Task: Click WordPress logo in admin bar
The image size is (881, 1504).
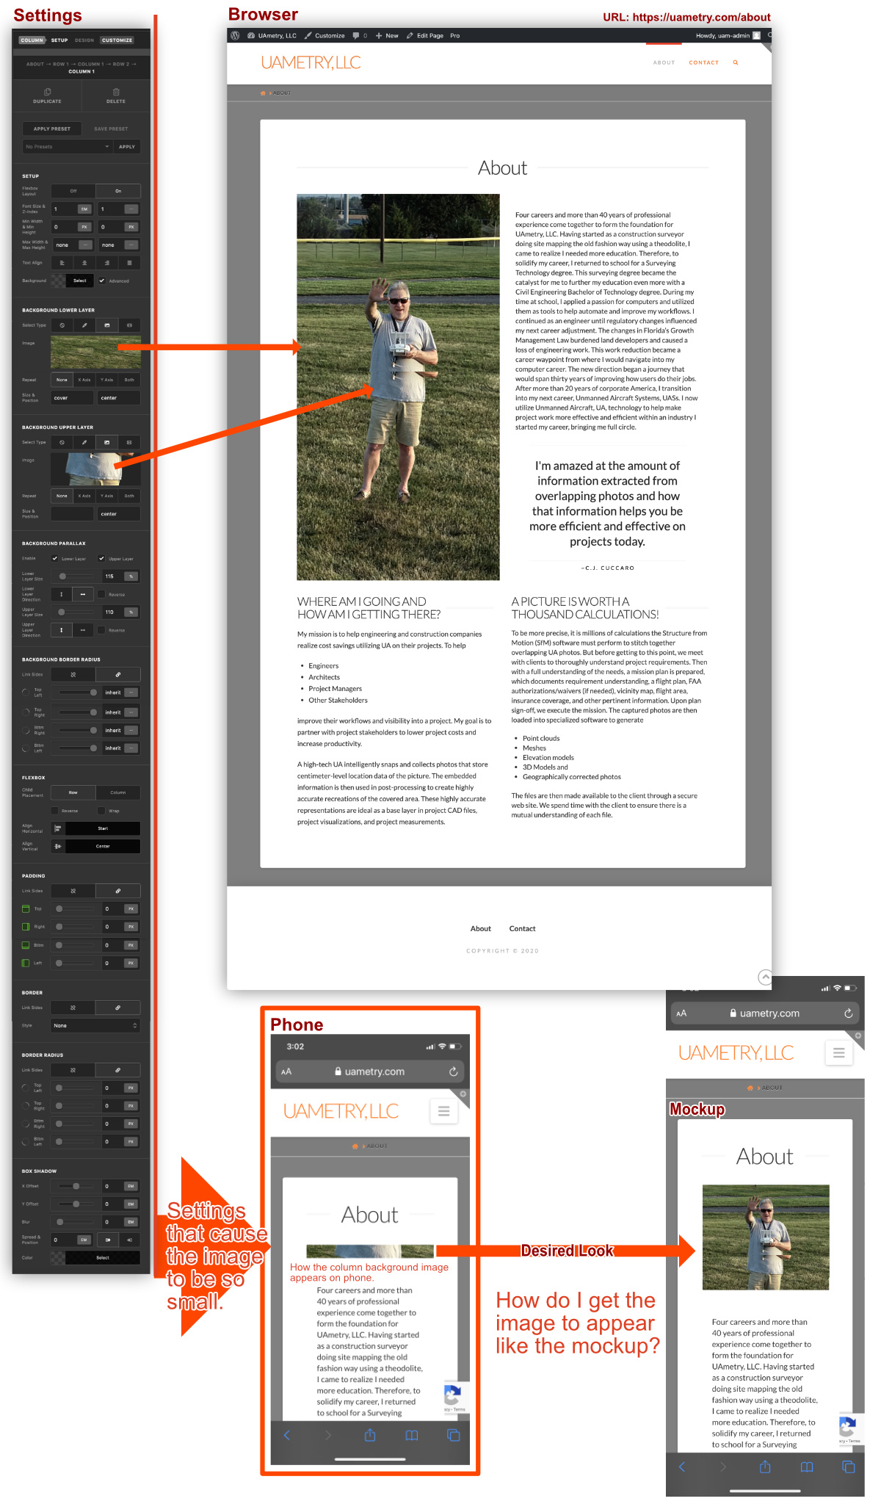Action: click(235, 35)
